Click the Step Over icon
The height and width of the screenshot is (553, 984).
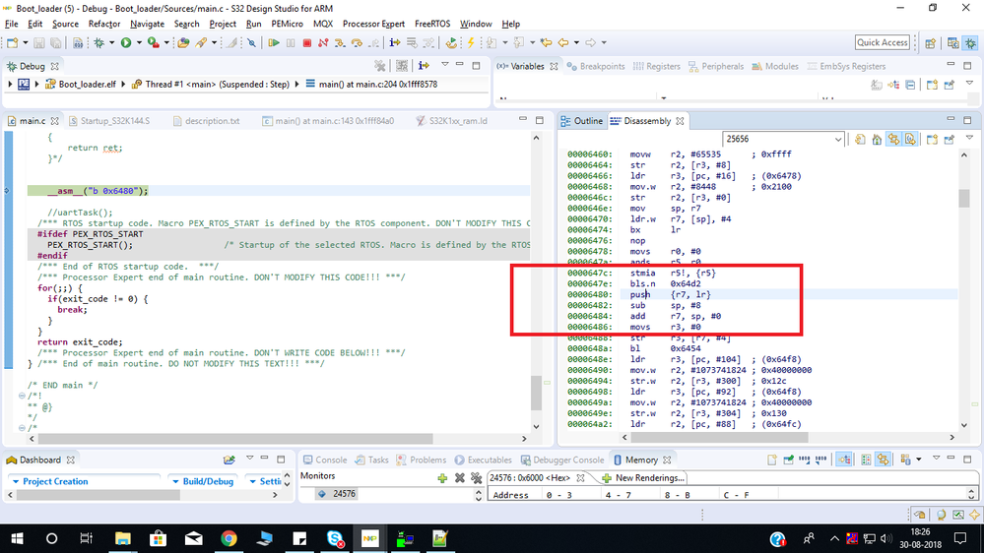click(x=357, y=42)
